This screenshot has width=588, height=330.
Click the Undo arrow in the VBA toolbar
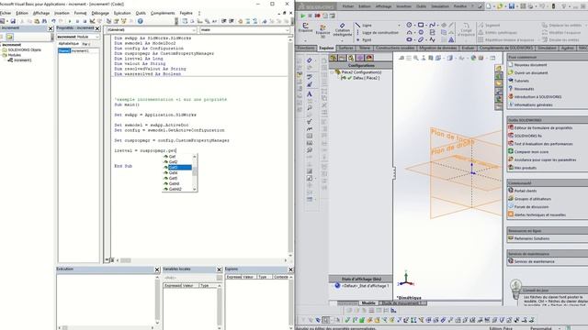[53, 21]
